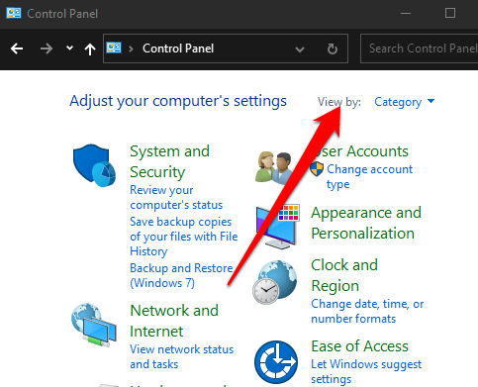
Task: Click the Forward navigation arrow
Action: [47, 48]
